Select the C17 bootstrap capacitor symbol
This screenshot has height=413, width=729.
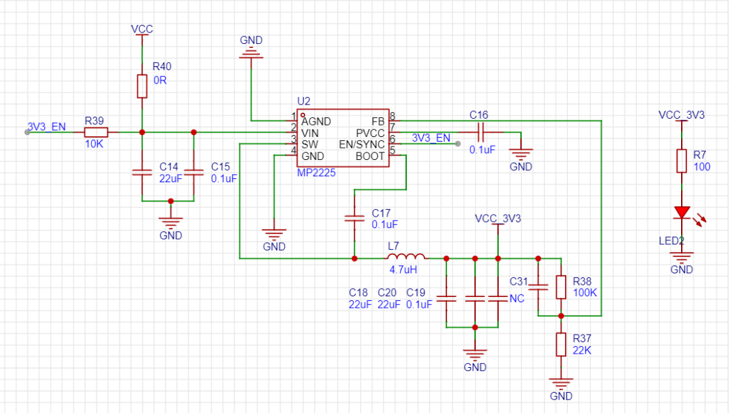[354, 218]
